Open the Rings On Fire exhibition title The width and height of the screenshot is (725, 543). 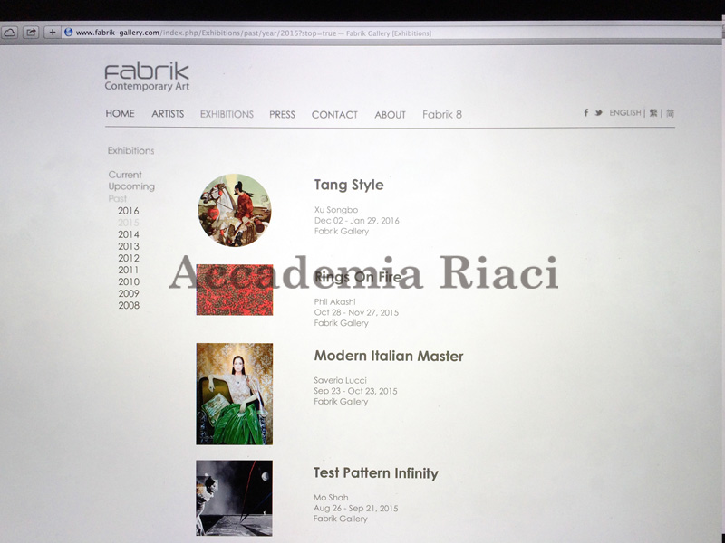tap(358, 277)
